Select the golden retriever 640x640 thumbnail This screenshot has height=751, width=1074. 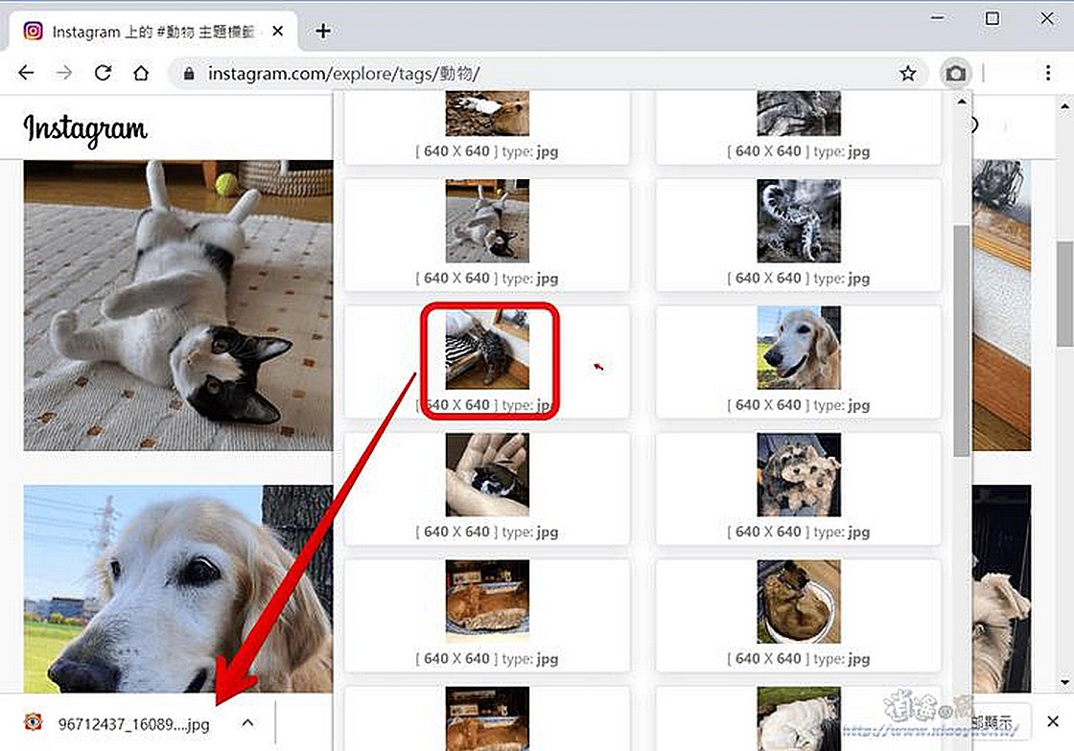coord(798,348)
